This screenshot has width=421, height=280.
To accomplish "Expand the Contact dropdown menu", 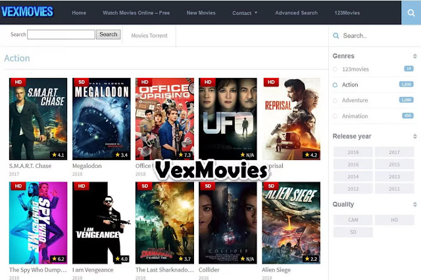I will pos(245,13).
